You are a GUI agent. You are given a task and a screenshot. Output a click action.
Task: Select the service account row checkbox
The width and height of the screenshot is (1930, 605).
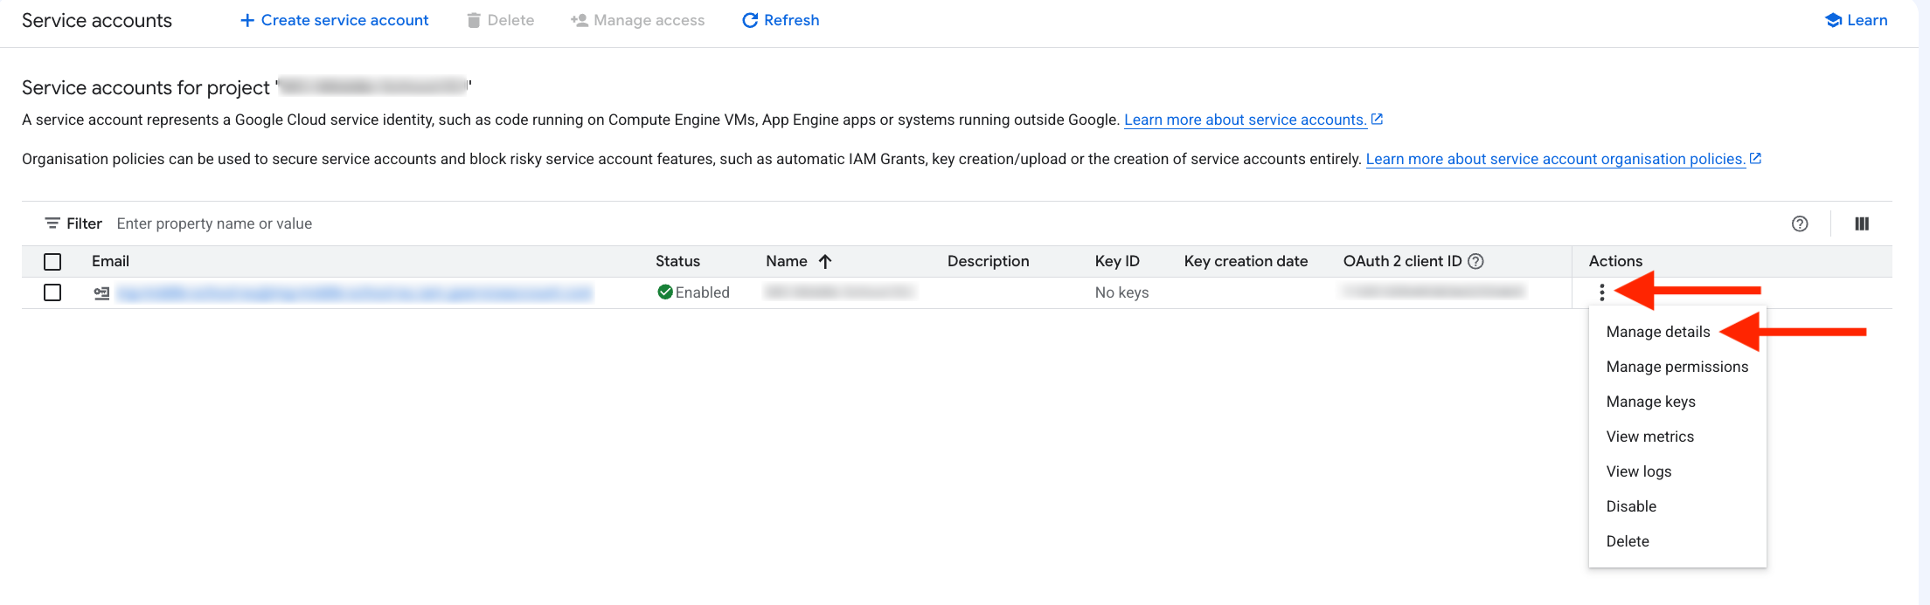coord(52,292)
